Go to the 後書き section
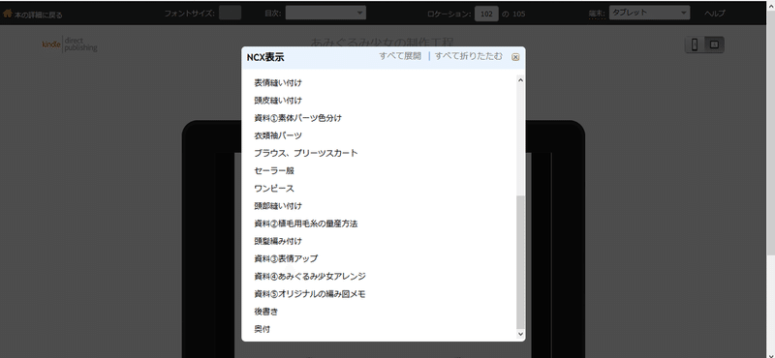This screenshot has width=775, height=358. [265, 312]
